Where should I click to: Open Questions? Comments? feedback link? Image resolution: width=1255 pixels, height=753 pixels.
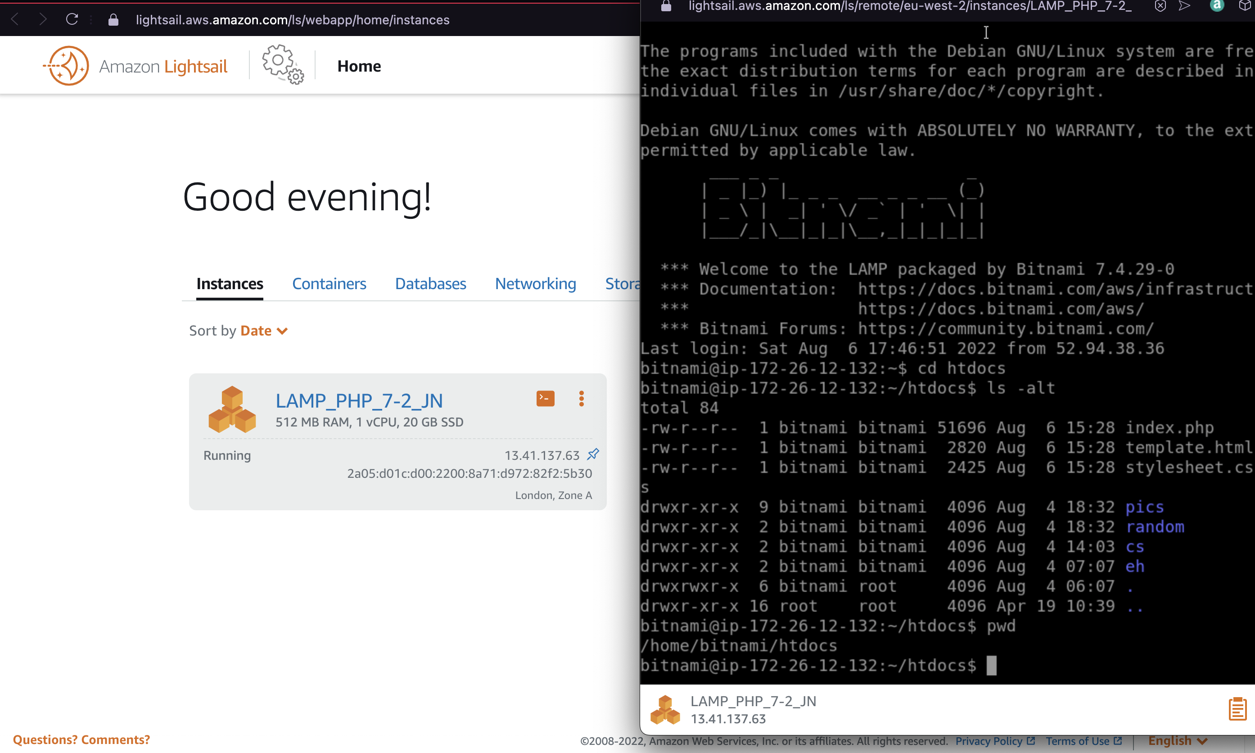coord(81,740)
